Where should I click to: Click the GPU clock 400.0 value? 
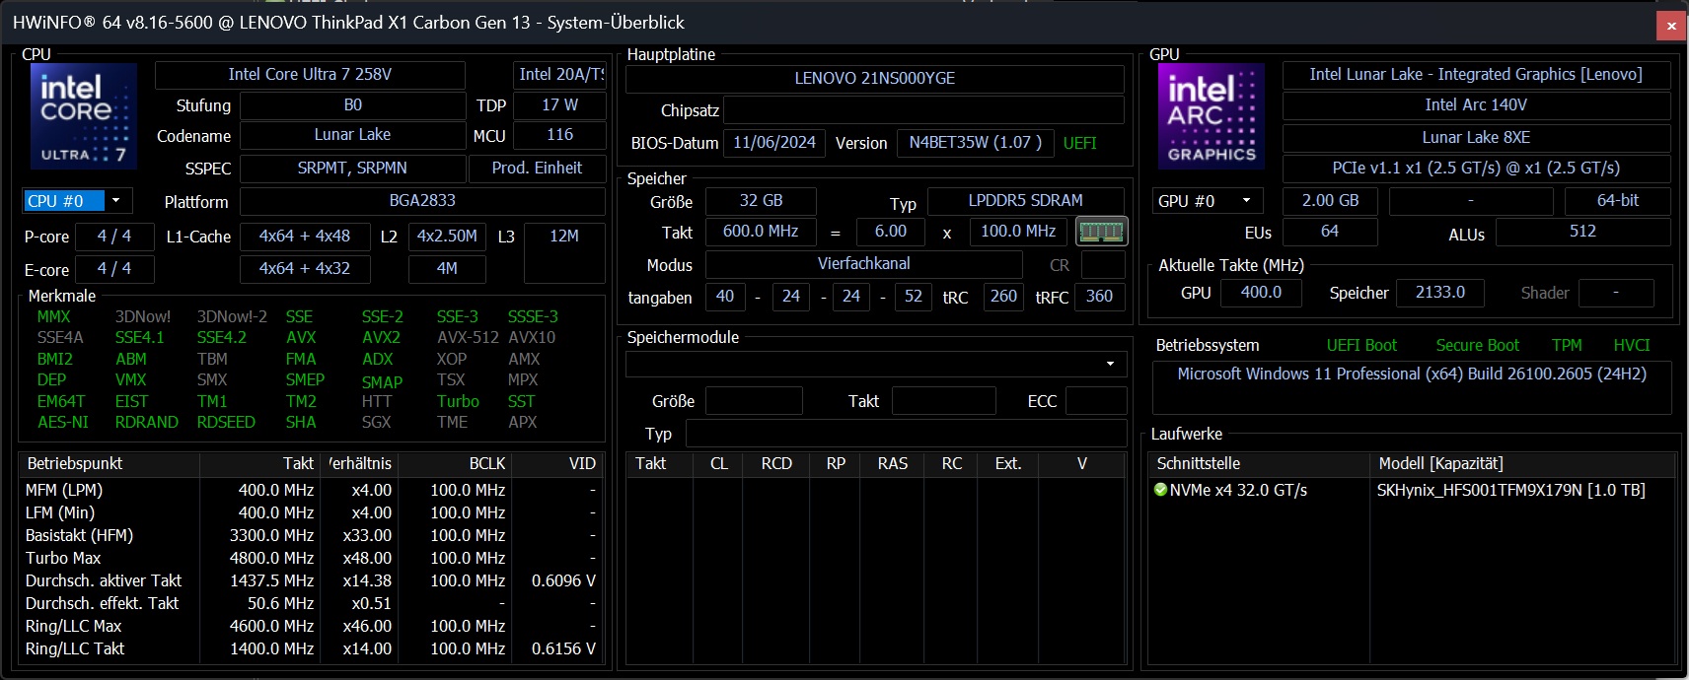coord(1261,293)
